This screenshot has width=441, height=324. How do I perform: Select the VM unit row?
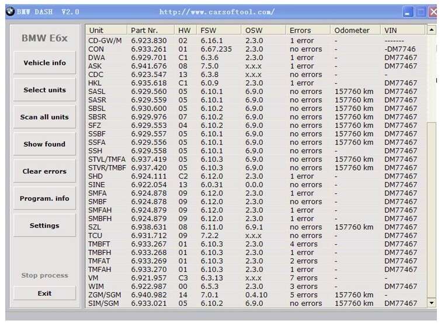coord(93,278)
